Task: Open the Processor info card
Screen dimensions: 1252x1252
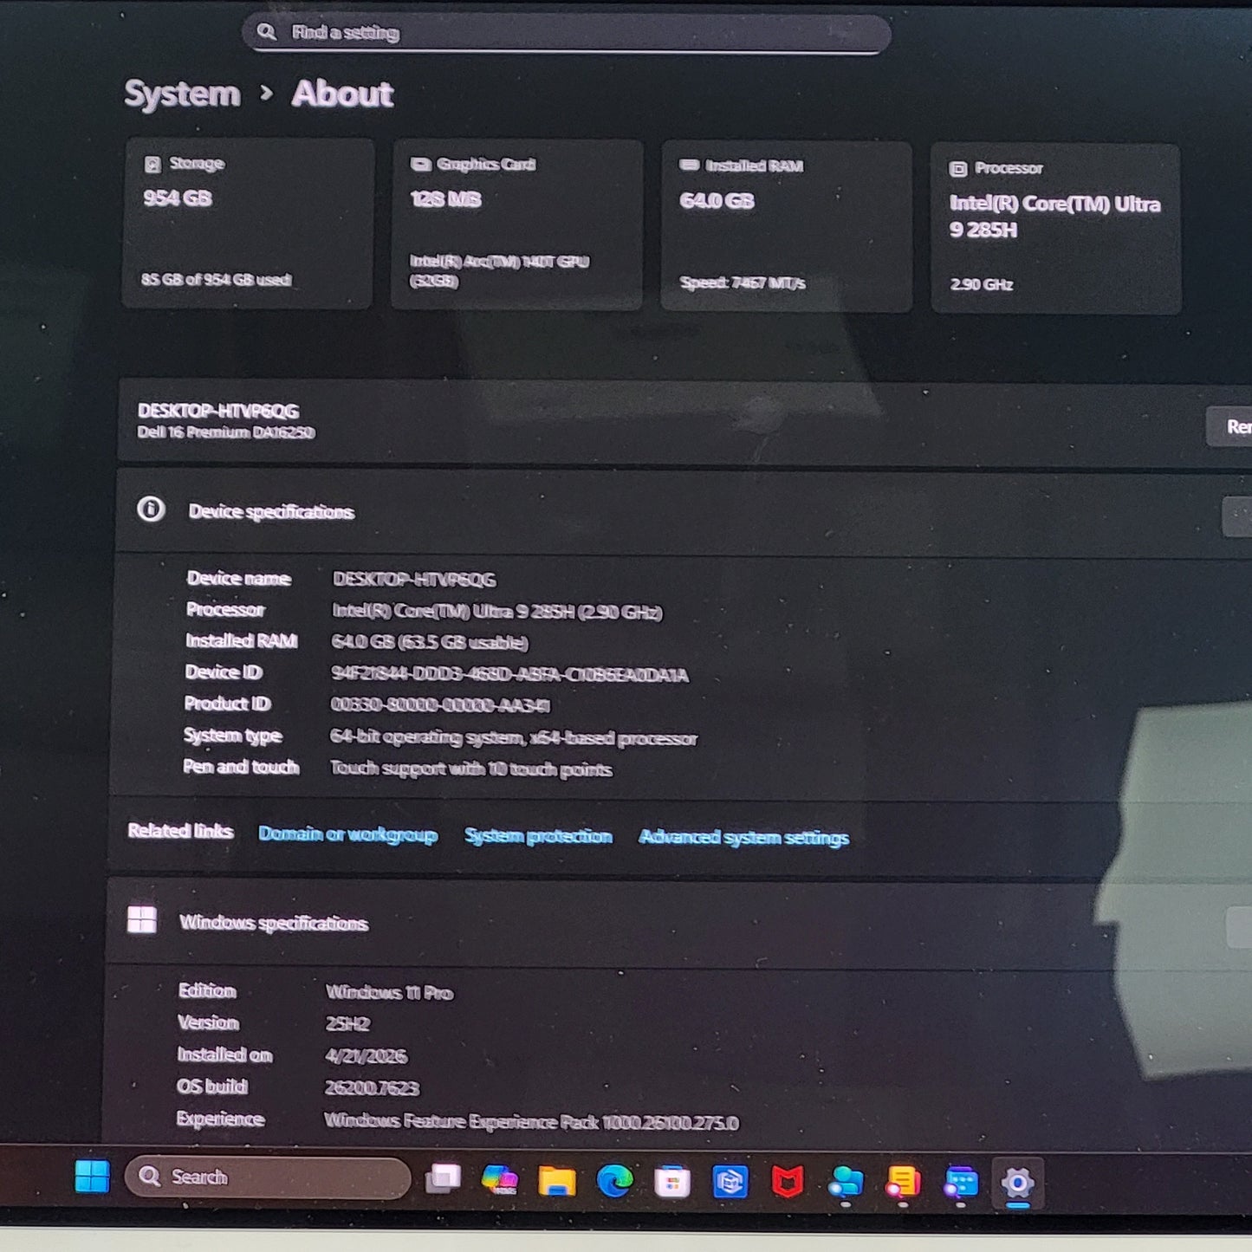Action: (1055, 229)
